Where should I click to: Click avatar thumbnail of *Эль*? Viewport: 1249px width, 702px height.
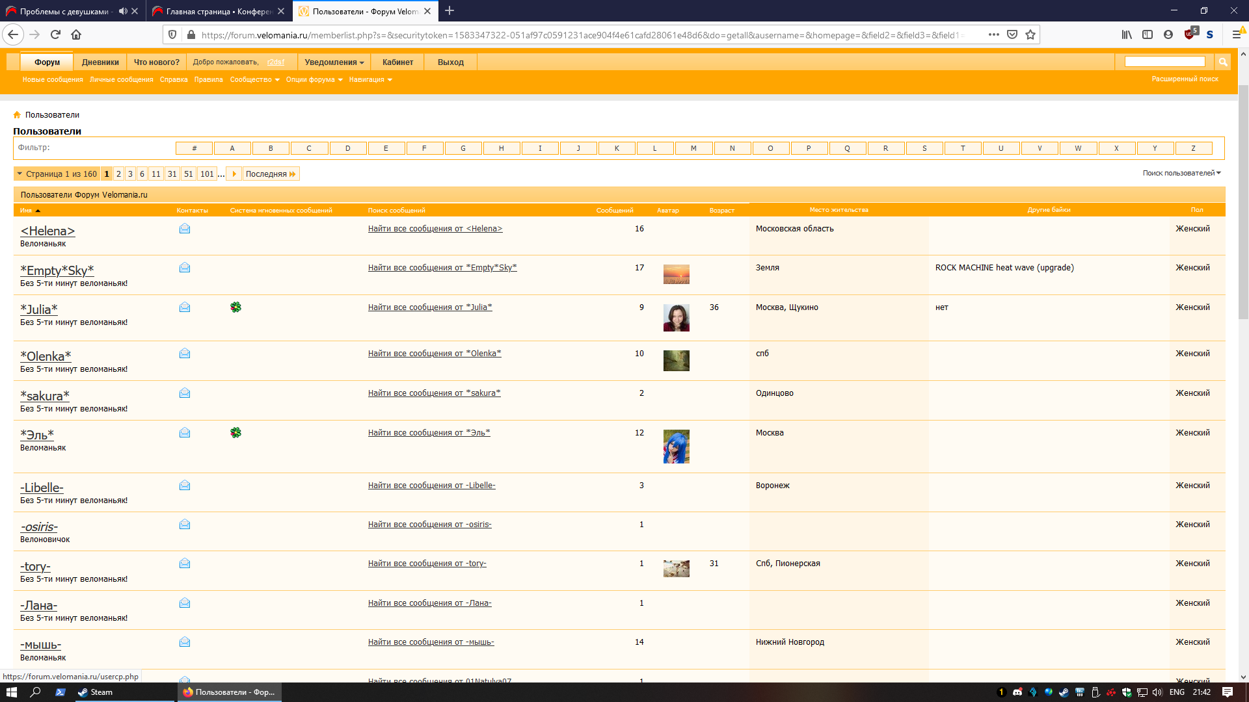[x=676, y=447]
